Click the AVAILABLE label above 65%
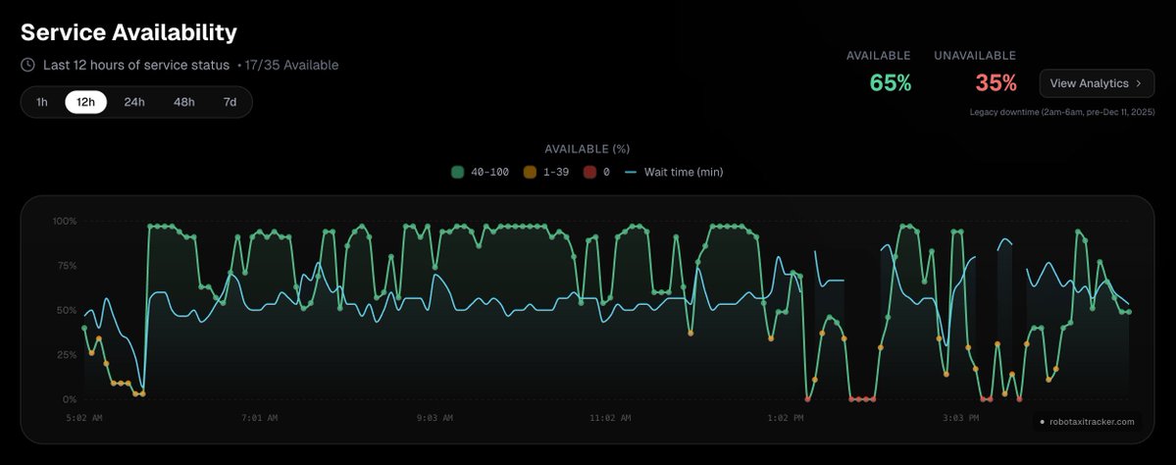Image resolution: width=1176 pixels, height=465 pixels. click(x=878, y=56)
